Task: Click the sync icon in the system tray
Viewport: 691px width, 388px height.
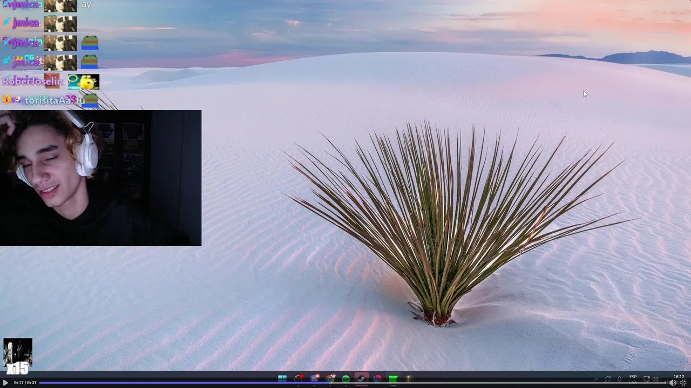Action: pos(608,379)
